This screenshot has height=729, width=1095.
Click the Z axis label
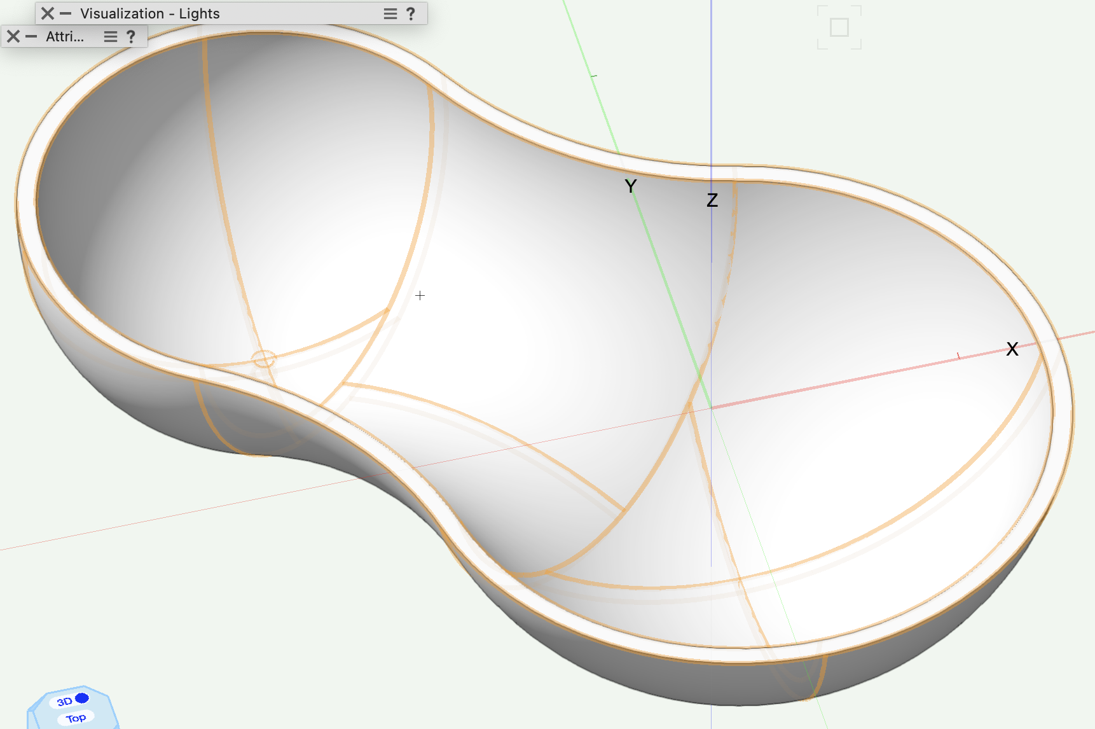click(712, 200)
